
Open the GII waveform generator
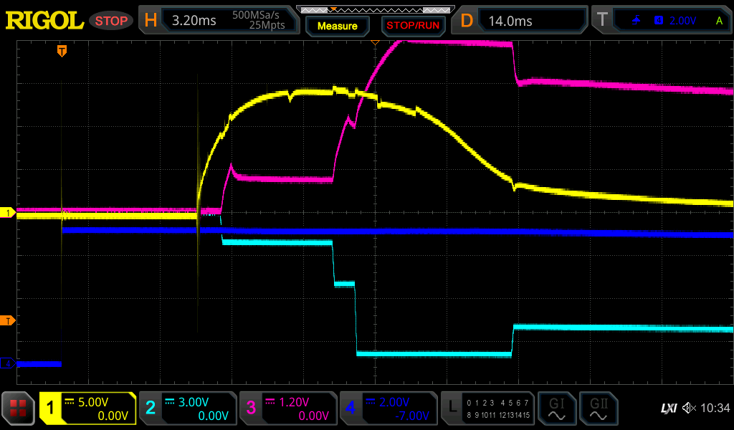[598, 408]
